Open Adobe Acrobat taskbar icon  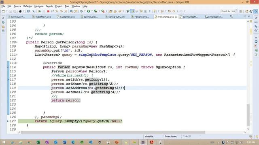click(x=152, y=142)
